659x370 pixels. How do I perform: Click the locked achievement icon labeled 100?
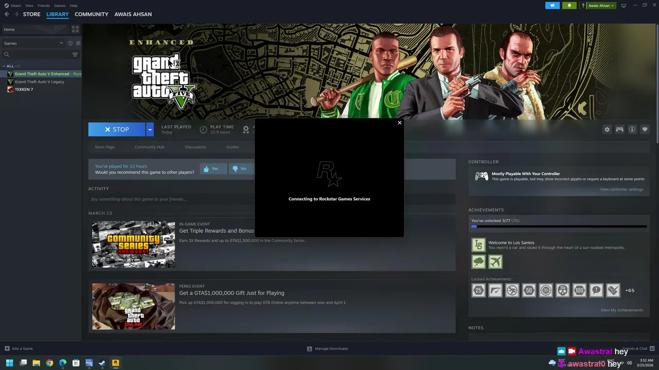[579, 290]
